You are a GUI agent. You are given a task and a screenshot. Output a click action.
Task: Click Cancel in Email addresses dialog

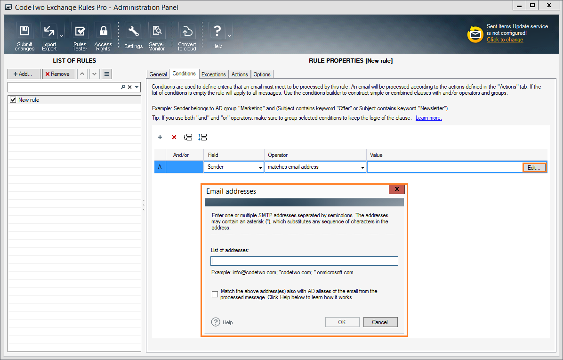(x=380, y=322)
